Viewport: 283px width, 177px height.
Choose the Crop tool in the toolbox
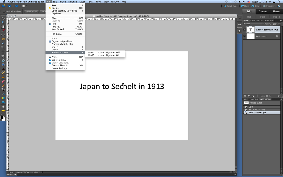(3, 56)
